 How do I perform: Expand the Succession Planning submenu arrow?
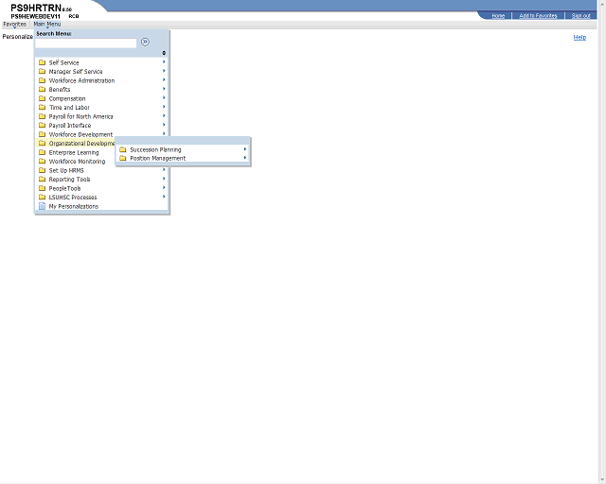[245, 149]
